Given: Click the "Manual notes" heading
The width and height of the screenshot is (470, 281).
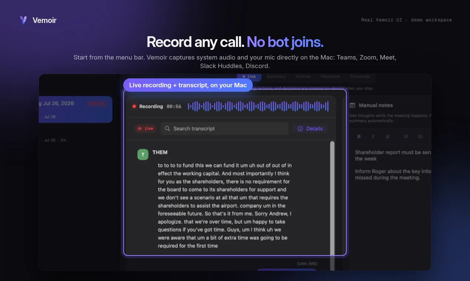Looking at the screenshot, I should click(376, 105).
